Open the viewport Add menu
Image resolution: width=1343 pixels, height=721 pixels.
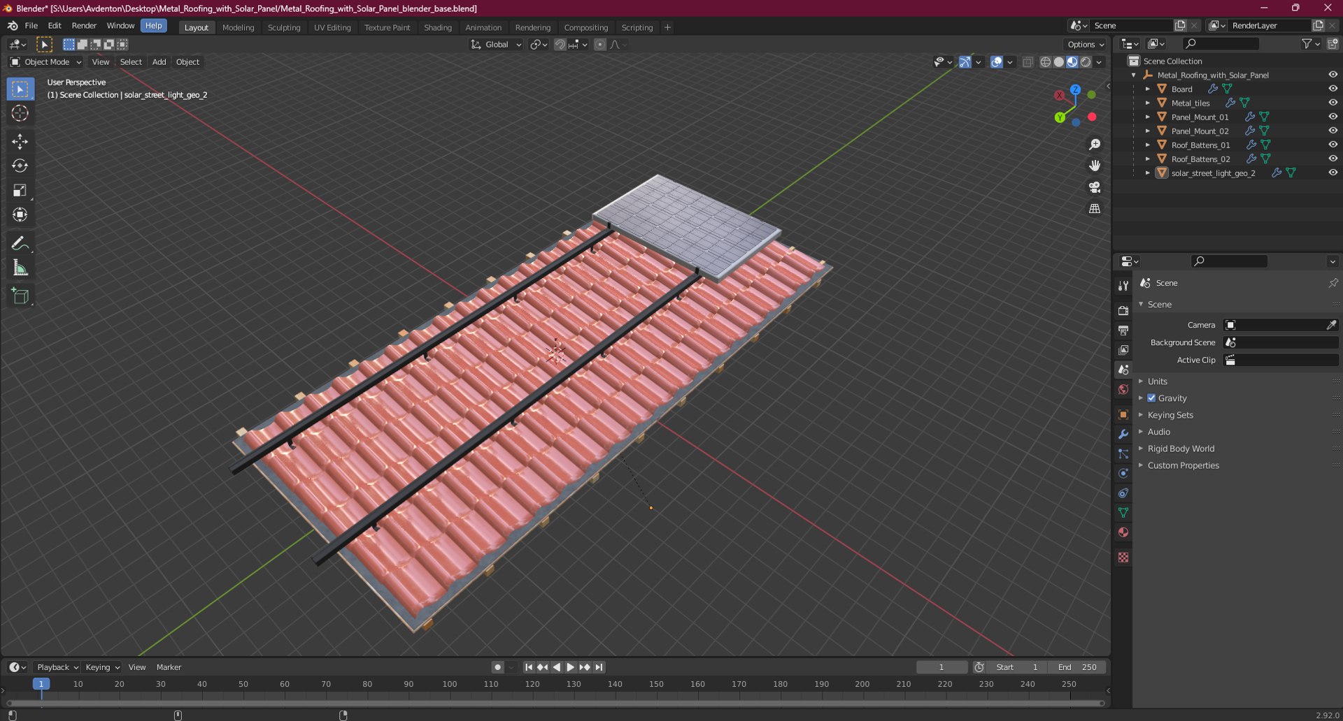(x=159, y=62)
